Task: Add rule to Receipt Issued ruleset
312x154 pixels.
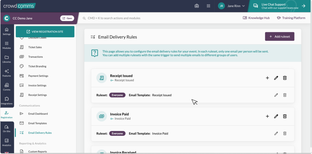Action: point(268,78)
